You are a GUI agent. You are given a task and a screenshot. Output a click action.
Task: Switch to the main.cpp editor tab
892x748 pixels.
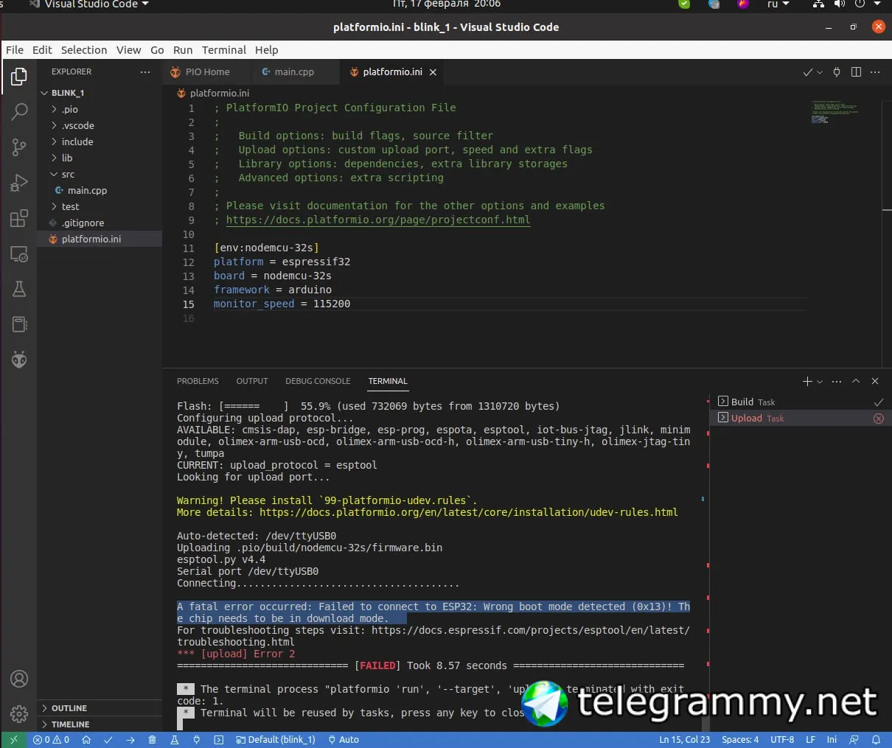(293, 71)
